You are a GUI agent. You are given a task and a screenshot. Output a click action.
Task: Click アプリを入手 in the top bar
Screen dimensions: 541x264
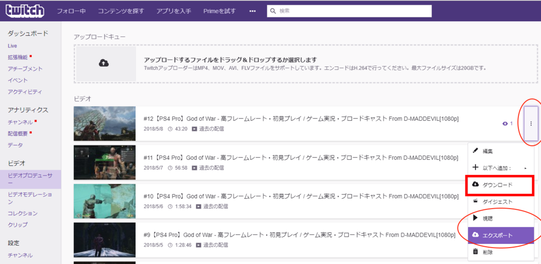coord(173,11)
